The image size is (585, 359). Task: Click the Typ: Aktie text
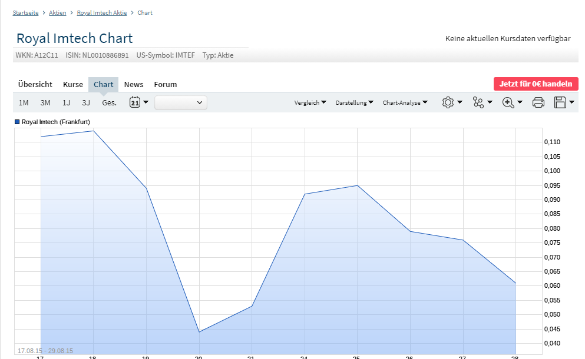218,55
